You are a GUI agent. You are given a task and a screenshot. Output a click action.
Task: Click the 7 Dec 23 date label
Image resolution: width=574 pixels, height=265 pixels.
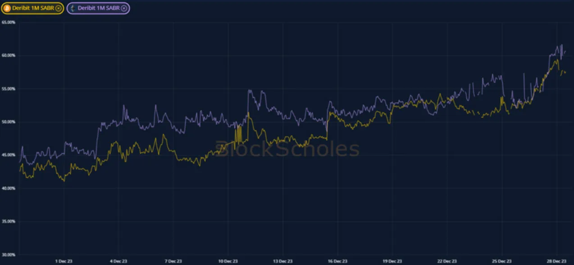[x=173, y=261]
